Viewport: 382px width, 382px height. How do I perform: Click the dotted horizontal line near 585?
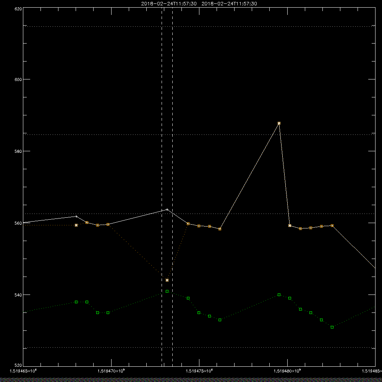point(199,134)
